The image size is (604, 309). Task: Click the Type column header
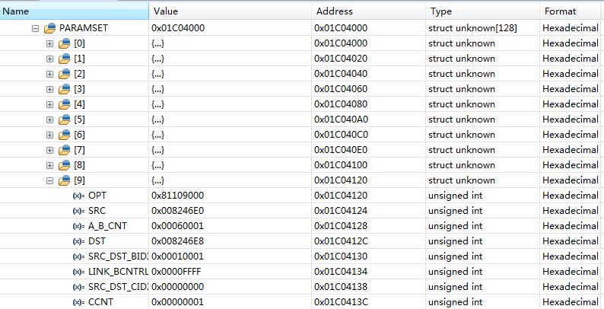tap(482, 11)
